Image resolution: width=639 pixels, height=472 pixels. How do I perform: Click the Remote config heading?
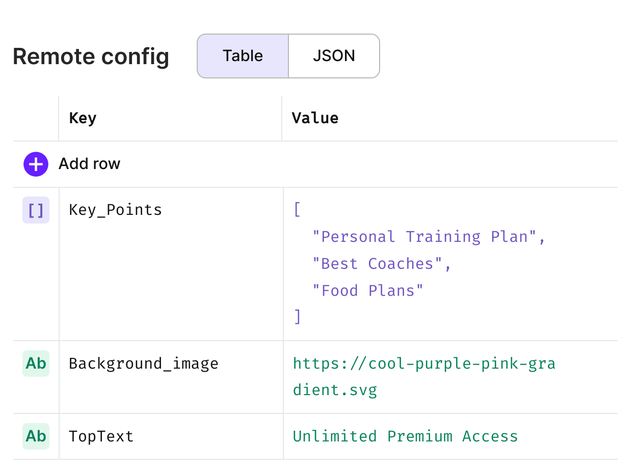point(91,56)
